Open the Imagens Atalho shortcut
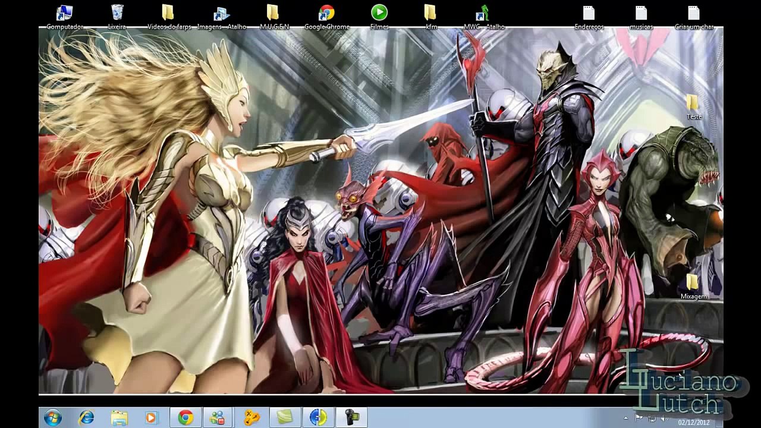The height and width of the screenshot is (428, 761). tap(221, 17)
